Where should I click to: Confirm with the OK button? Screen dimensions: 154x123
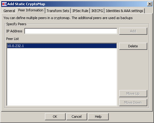click(55, 117)
